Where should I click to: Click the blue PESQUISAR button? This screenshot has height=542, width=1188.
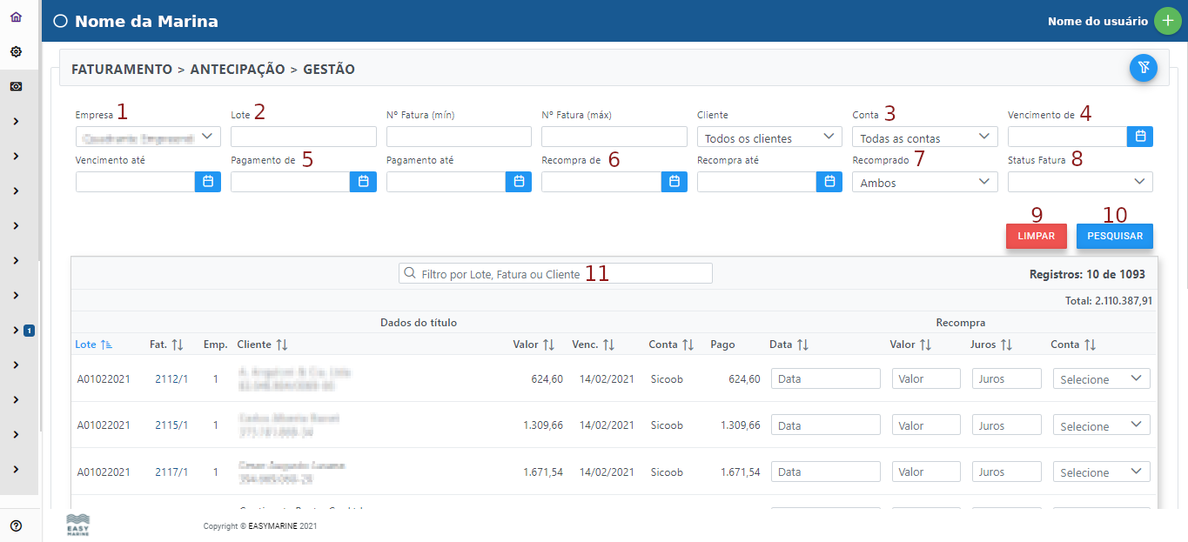click(1114, 237)
